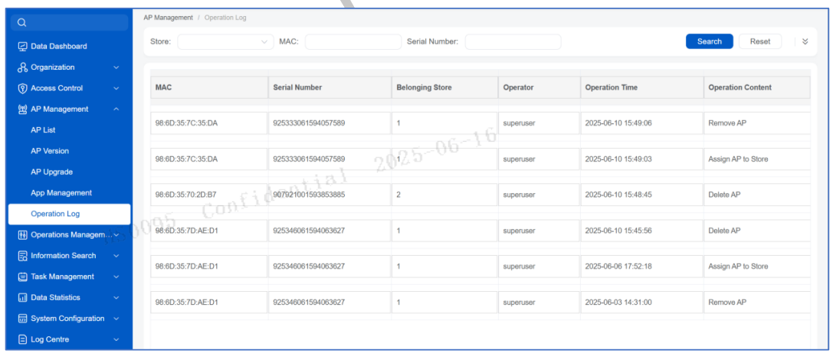Click the Operation Content column header
836x360 pixels.
(756, 87)
